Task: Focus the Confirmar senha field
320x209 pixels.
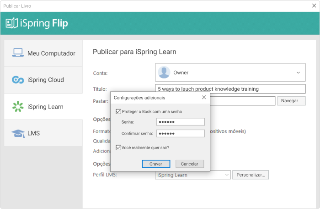Action: coord(181,133)
